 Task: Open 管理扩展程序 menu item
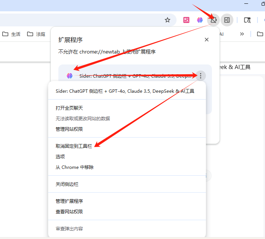click(127, 201)
